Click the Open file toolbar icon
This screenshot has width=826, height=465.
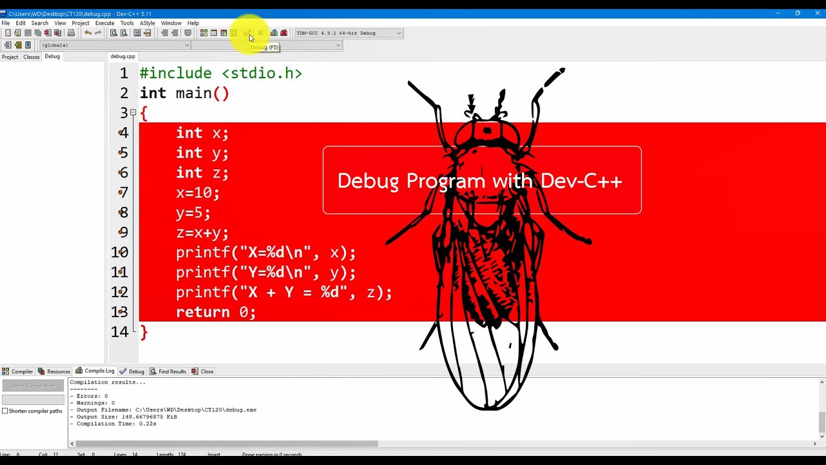click(17, 33)
